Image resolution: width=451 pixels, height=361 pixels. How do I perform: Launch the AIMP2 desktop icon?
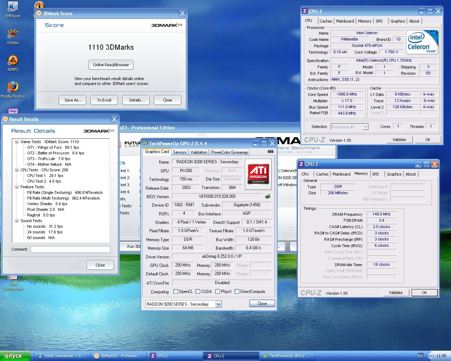point(13,63)
